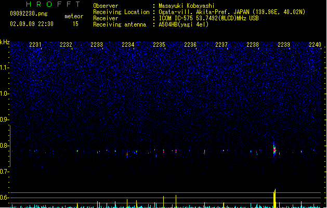This screenshot has width=327, height=208.
Task: Click the location Ogata-vill. Akita-Pref. JAPAN
Action: [x=204, y=12]
